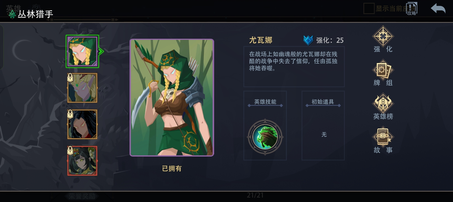
Task: Select the locked black-haired hero portrait
Action: (x=82, y=124)
